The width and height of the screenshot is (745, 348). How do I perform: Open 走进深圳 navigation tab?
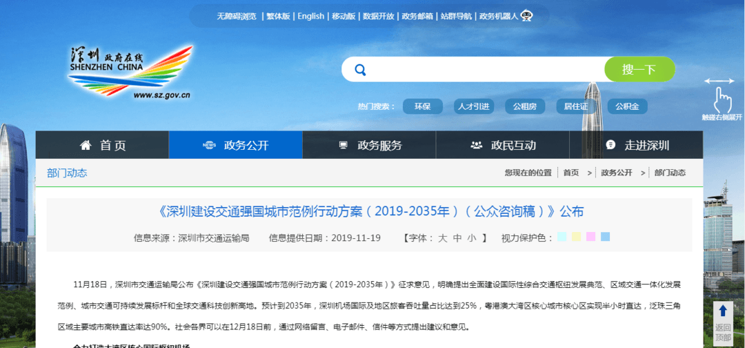pos(636,145)
